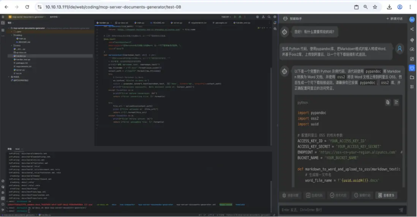Click the third quick-action button under chat
Screen dimensions: 417x217
pos(338,195)
